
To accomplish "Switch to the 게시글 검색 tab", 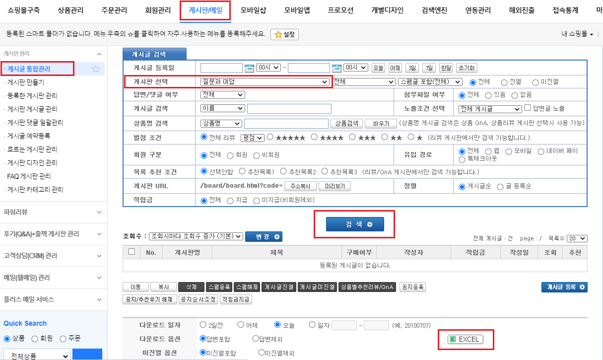I will pyautogui.click(x=154, y=54).
